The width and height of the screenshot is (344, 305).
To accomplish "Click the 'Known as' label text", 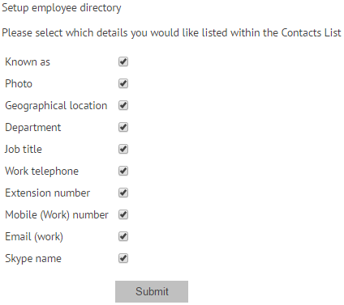I will 28,61.
